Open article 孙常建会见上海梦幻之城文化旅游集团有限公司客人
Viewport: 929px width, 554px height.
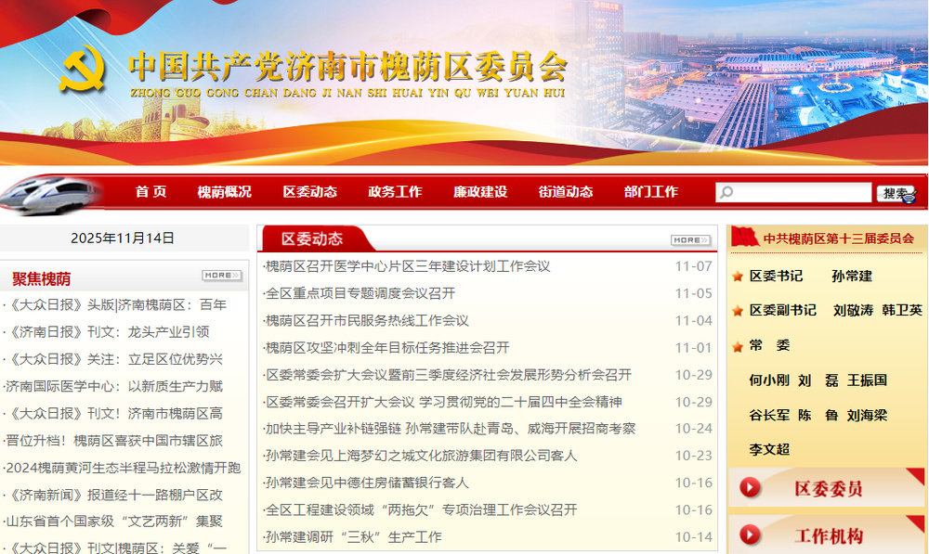pos(421,456)
